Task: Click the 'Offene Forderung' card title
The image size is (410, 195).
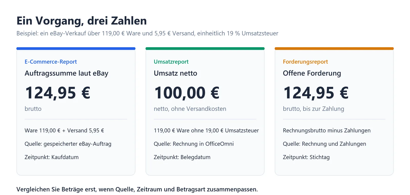Action: (x=312, y=73)
